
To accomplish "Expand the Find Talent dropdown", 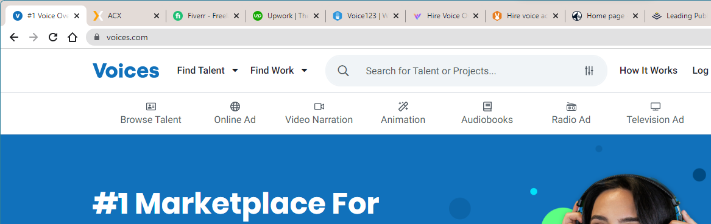I will 208,70.
